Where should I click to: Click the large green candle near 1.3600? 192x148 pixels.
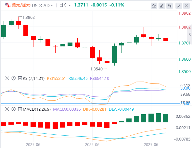[x=114, y=55]
